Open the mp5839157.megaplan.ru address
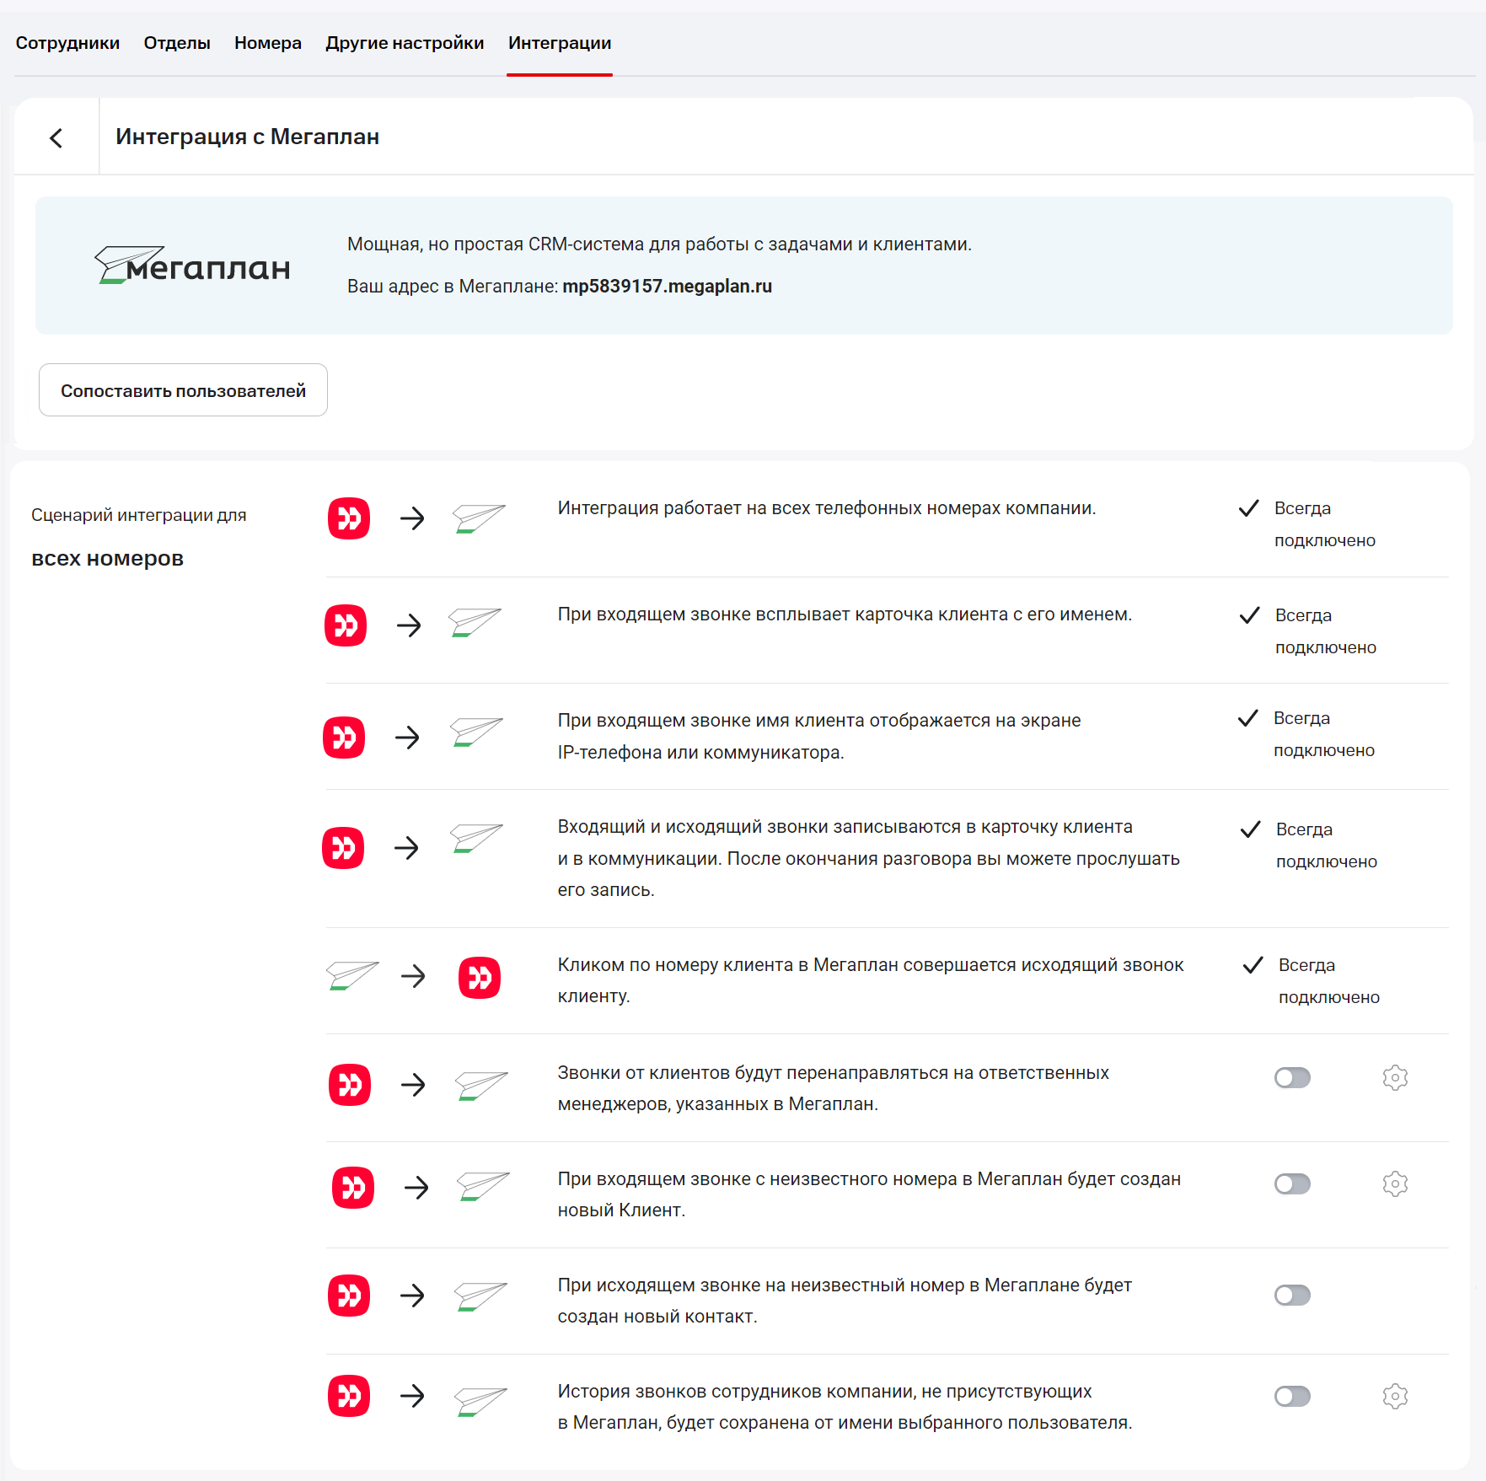Screen dimensions: 1486x1481 coord(667,287)
